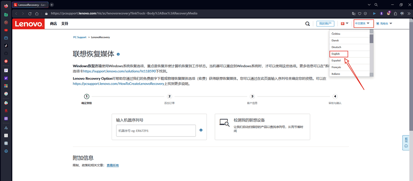413x181 pixels.
Task: Open the shield protection icon in toolbar
Action: pos(366,14)
